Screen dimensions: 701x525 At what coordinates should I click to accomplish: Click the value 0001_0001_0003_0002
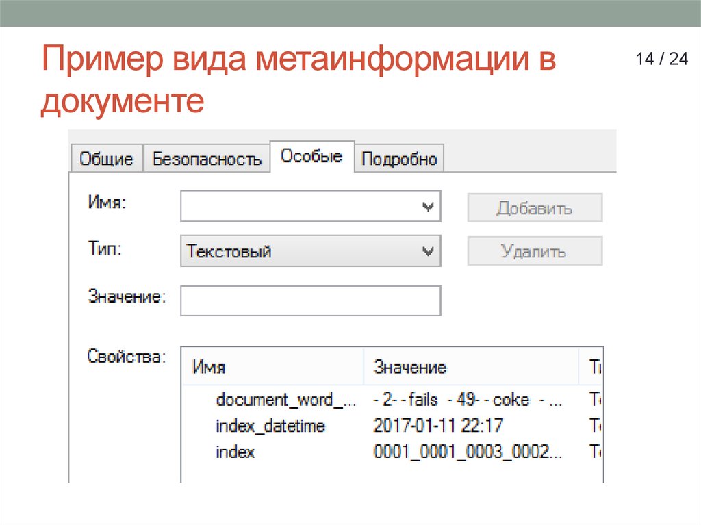click(x=468, y=452)
